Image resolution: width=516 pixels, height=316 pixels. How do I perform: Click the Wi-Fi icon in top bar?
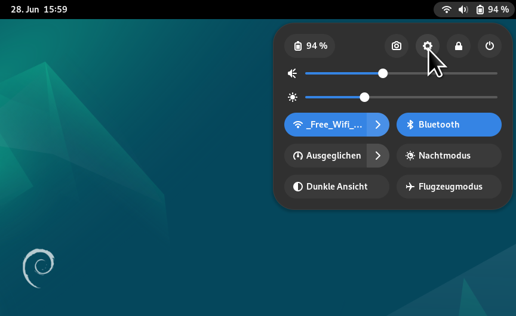point(446,10)
